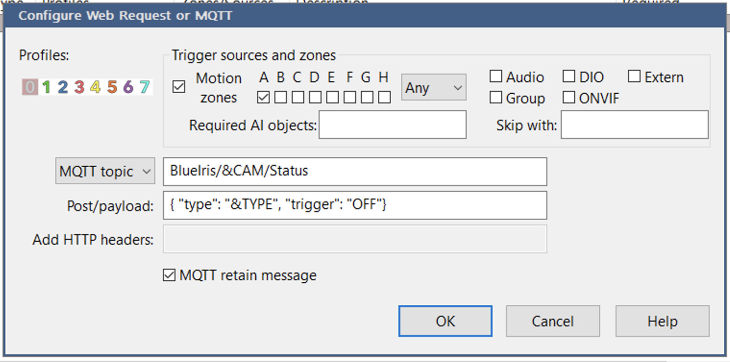Screen dimensions: 730x362
Task: Check the ONVIF trigger source
Action: pos(569,98)
